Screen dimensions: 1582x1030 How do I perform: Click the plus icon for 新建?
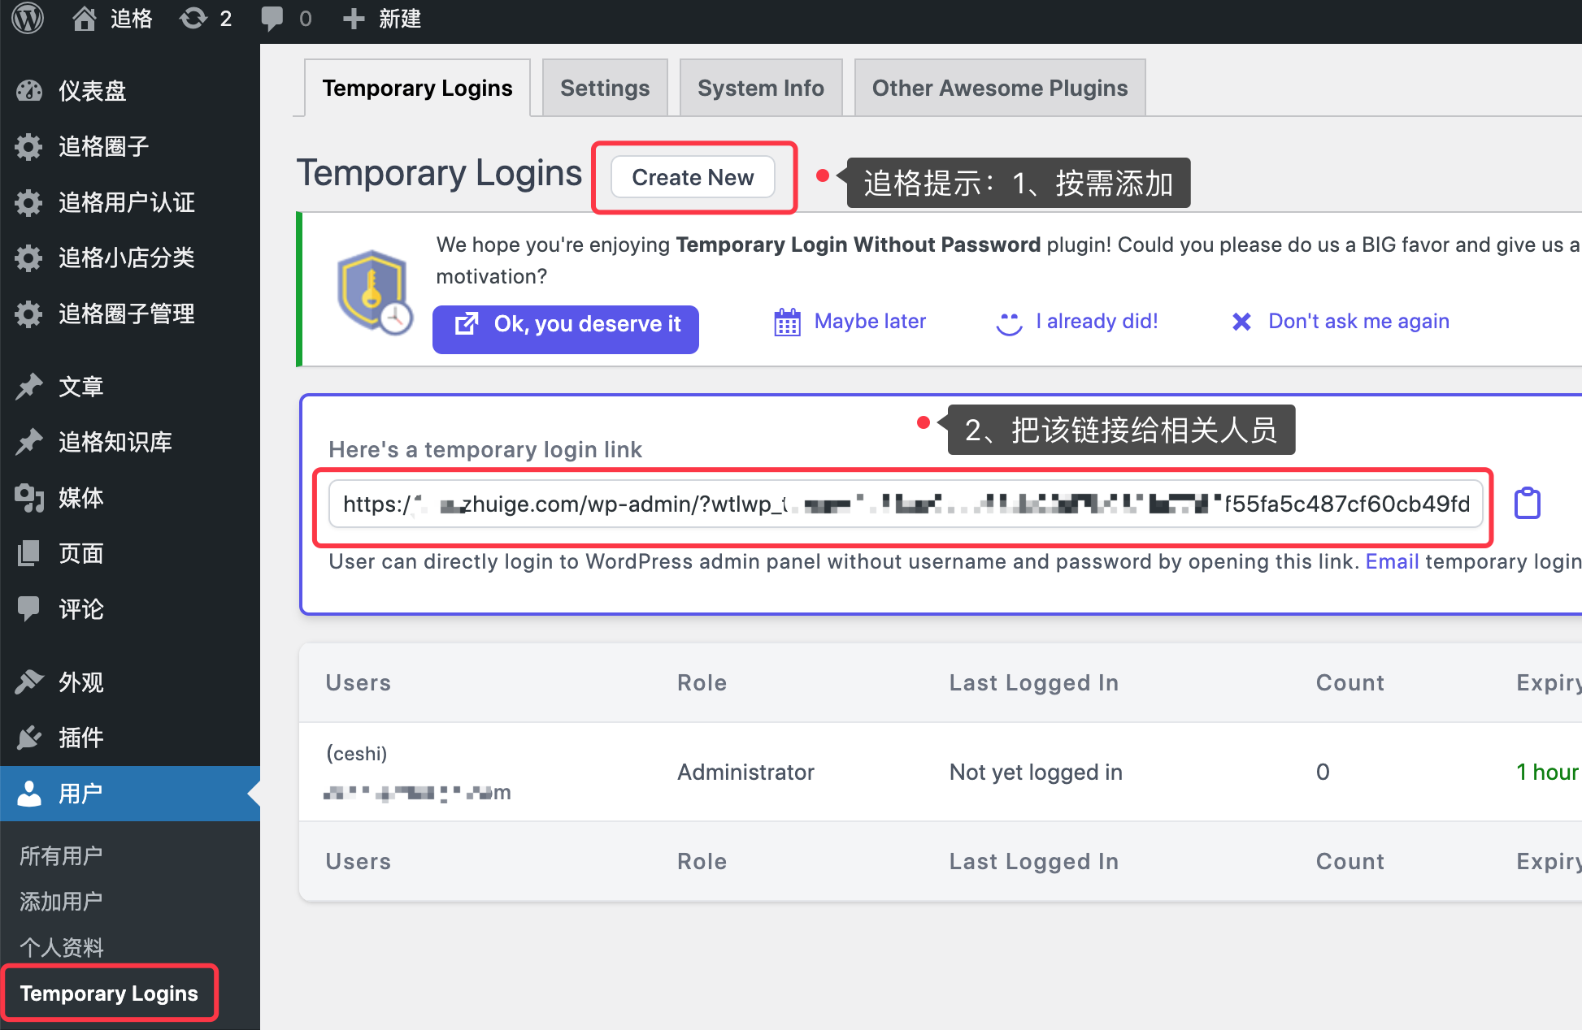click(354, 18)
